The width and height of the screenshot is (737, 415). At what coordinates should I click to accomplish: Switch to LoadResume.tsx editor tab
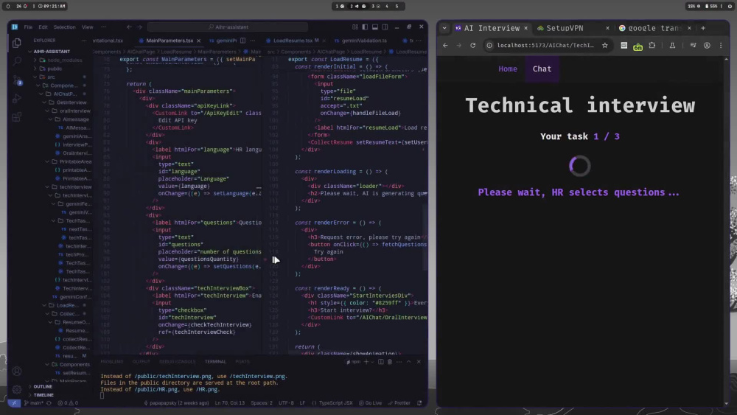[x=293, y=41]
